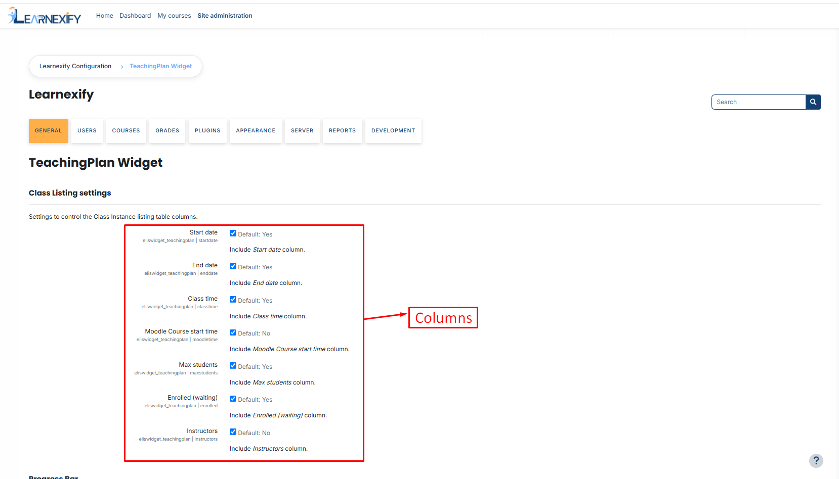Toggle the Class time checkbox
839x479 pixels.
tap(233, 300)
